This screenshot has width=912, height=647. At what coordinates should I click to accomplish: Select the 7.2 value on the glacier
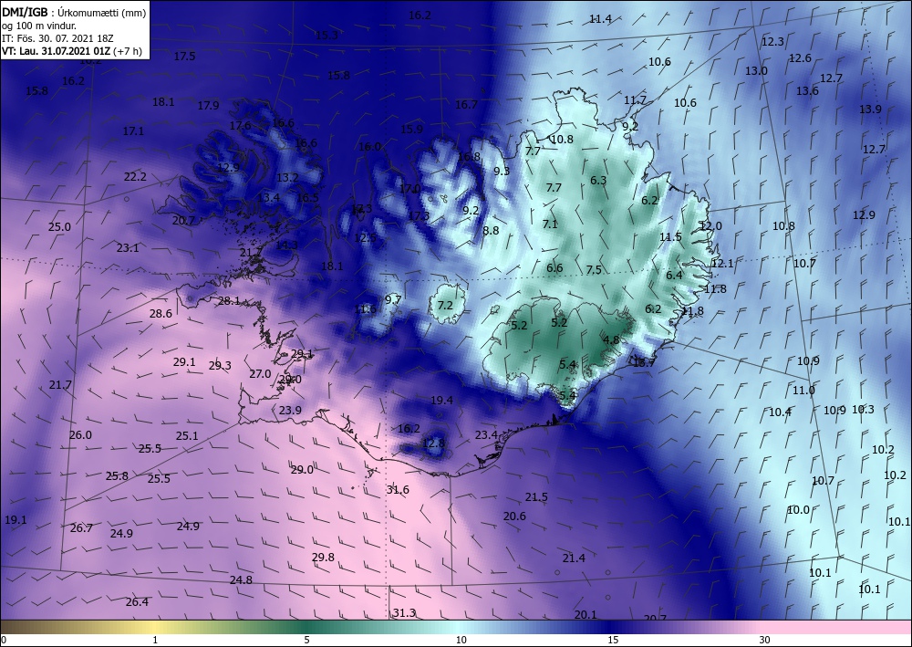(x=445, y=306)
